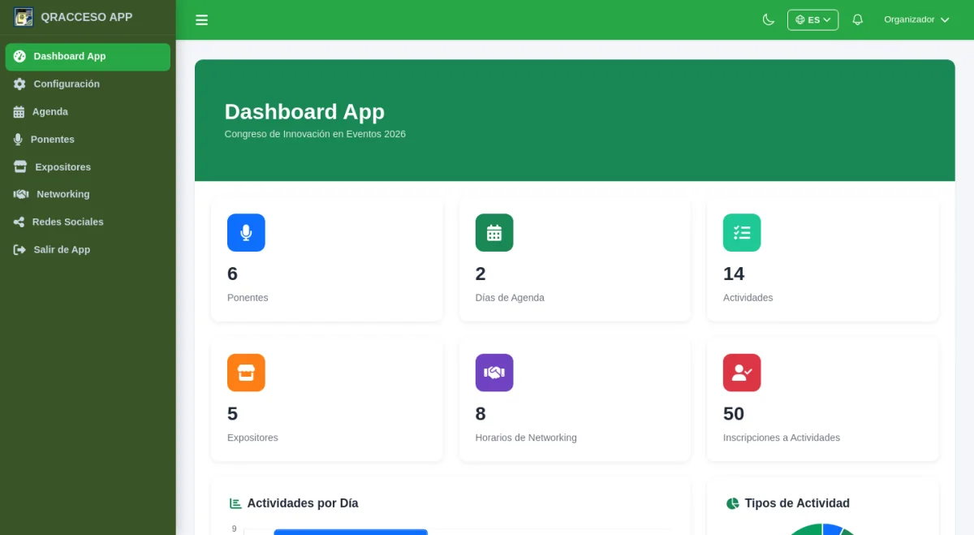Click 'Inscripciones a Actividades' label
Screen dimensions: 974x535
click(782, 438)
